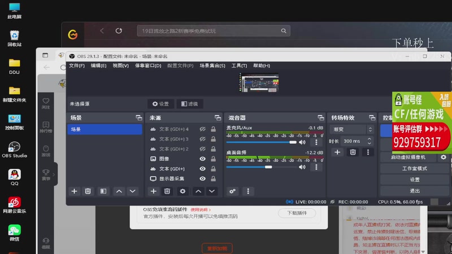The height and width of the screenshot is (254, 452).
Task: Open 网易云音乐 desktop shortcut
Action: (15, 205)
